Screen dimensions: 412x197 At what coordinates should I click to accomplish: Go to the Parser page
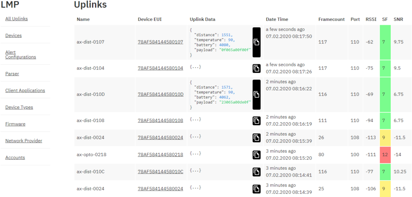pos(12,74)
